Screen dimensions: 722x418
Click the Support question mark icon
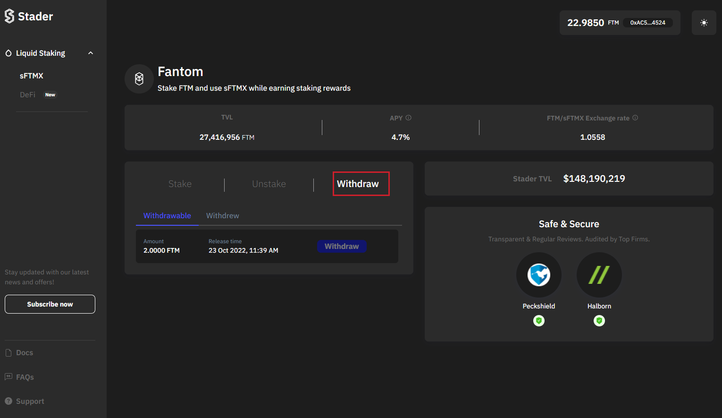click(x=8, y=401)
